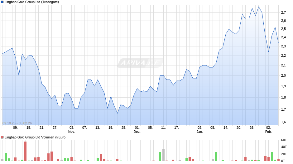Click the 2,3 price axis label
Viewport: 293px width, 164px height.
click(283, 46)
